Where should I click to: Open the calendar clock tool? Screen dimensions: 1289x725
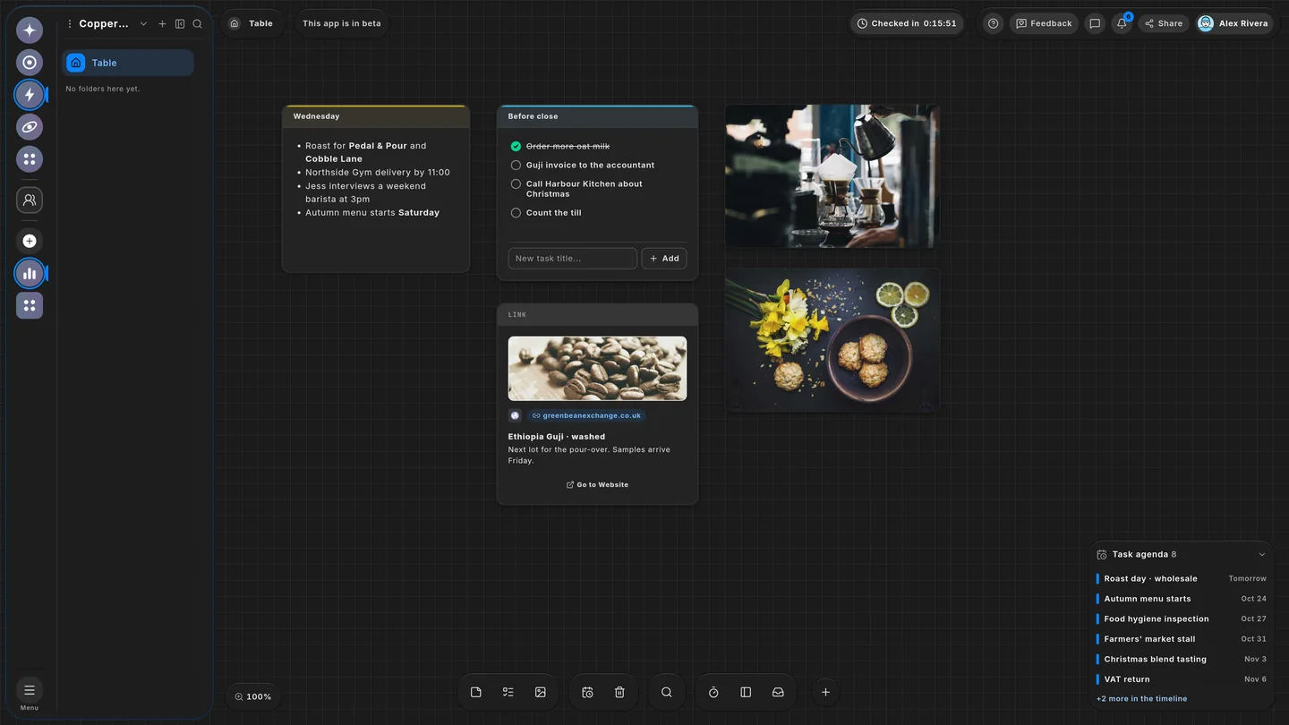[587, 693]
